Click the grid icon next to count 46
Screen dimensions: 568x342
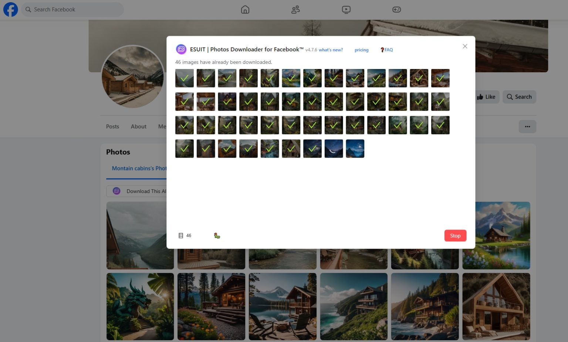(181, 235)
